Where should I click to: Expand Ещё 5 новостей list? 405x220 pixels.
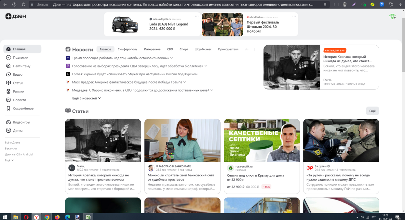86,98
